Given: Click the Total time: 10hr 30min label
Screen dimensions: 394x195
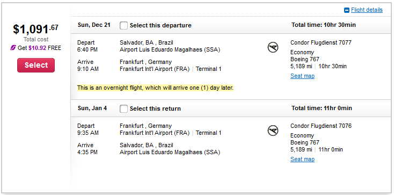Looking at the screenshot, I should (324, 25).
